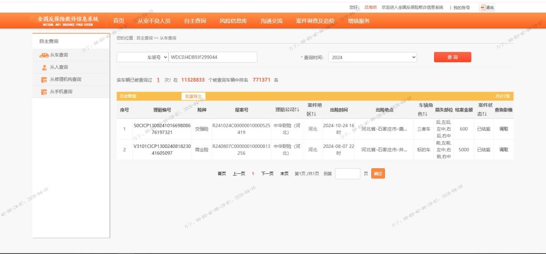
Task: Go to 下一页 in pagination
Action: pyautogui.click(x=267, y=174)
